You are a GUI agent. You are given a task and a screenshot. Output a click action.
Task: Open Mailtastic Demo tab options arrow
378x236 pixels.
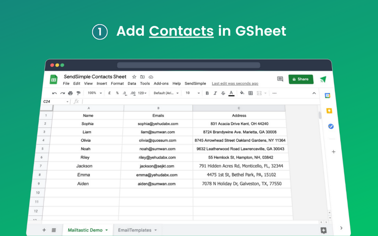click(x=106, y=230)
